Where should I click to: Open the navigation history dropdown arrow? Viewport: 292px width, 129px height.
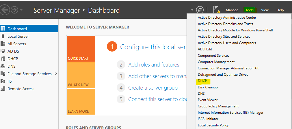(22, 11)
